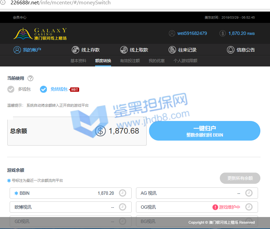Click the help question mark next to 当前使用

[x=30, y=78]
